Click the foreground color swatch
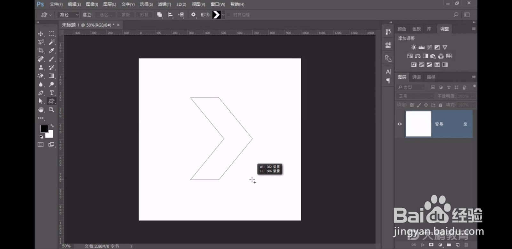This screenshot has width=512, height=249. tap(44, 128)
